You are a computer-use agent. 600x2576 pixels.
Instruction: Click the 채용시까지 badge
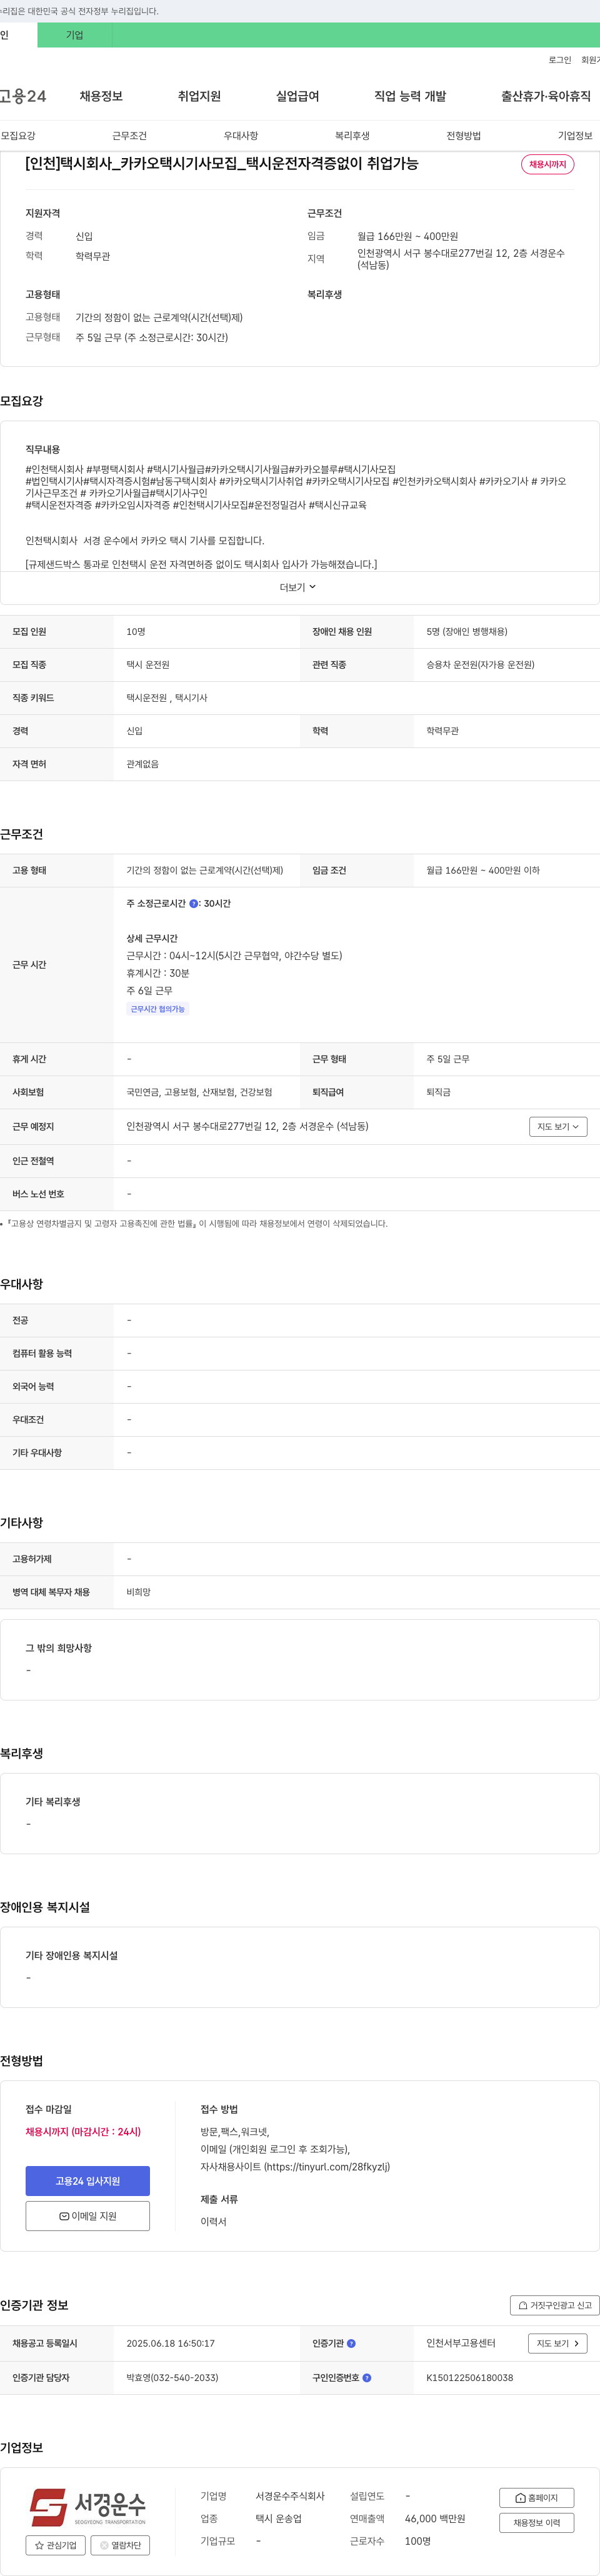(x=548, y=164)
